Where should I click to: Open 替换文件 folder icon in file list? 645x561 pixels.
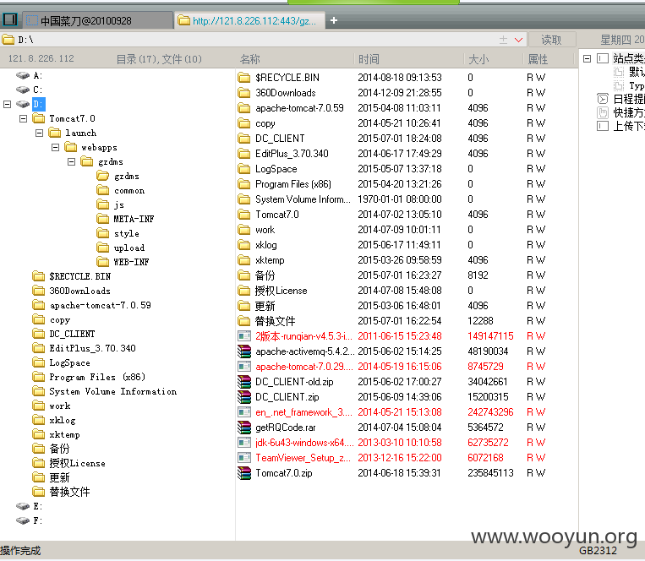244,320
